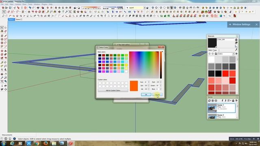Select the Walk footprints tool in left toolbar

2,89
